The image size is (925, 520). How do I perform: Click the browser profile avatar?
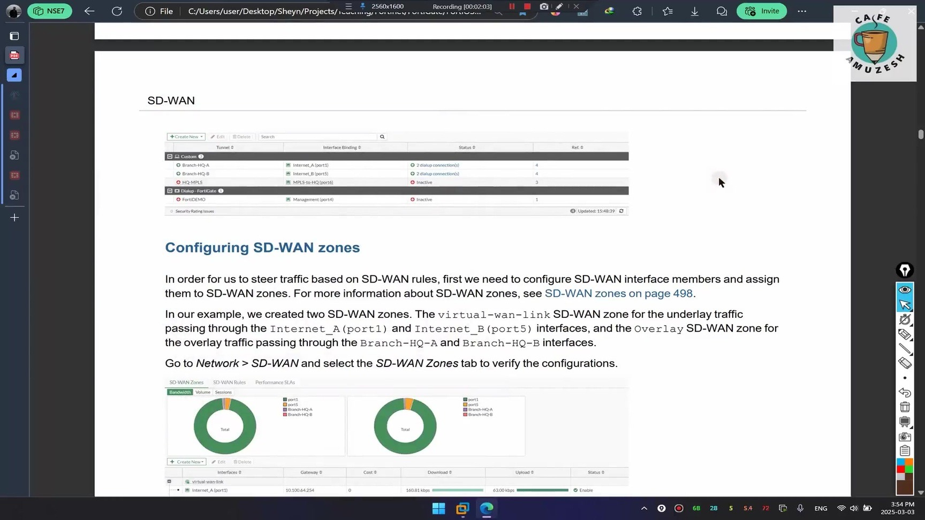[x=13, y=11]
